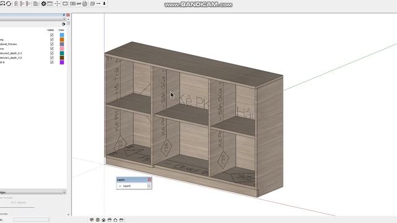Toggle visibility of layer with purple color

[x=52, y=62]
